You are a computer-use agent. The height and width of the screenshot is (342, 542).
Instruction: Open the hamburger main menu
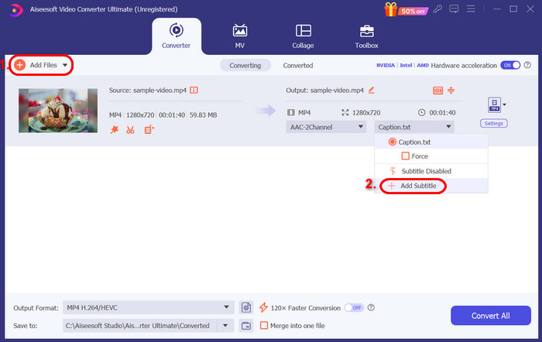tap(471, 9)
